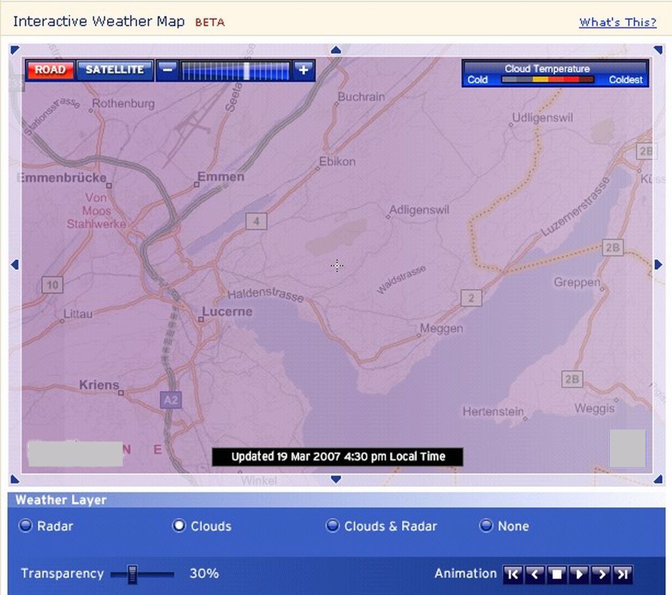The image size is (672, 595).
Task: Select the Radar weather layer
Action: [26, 525]
